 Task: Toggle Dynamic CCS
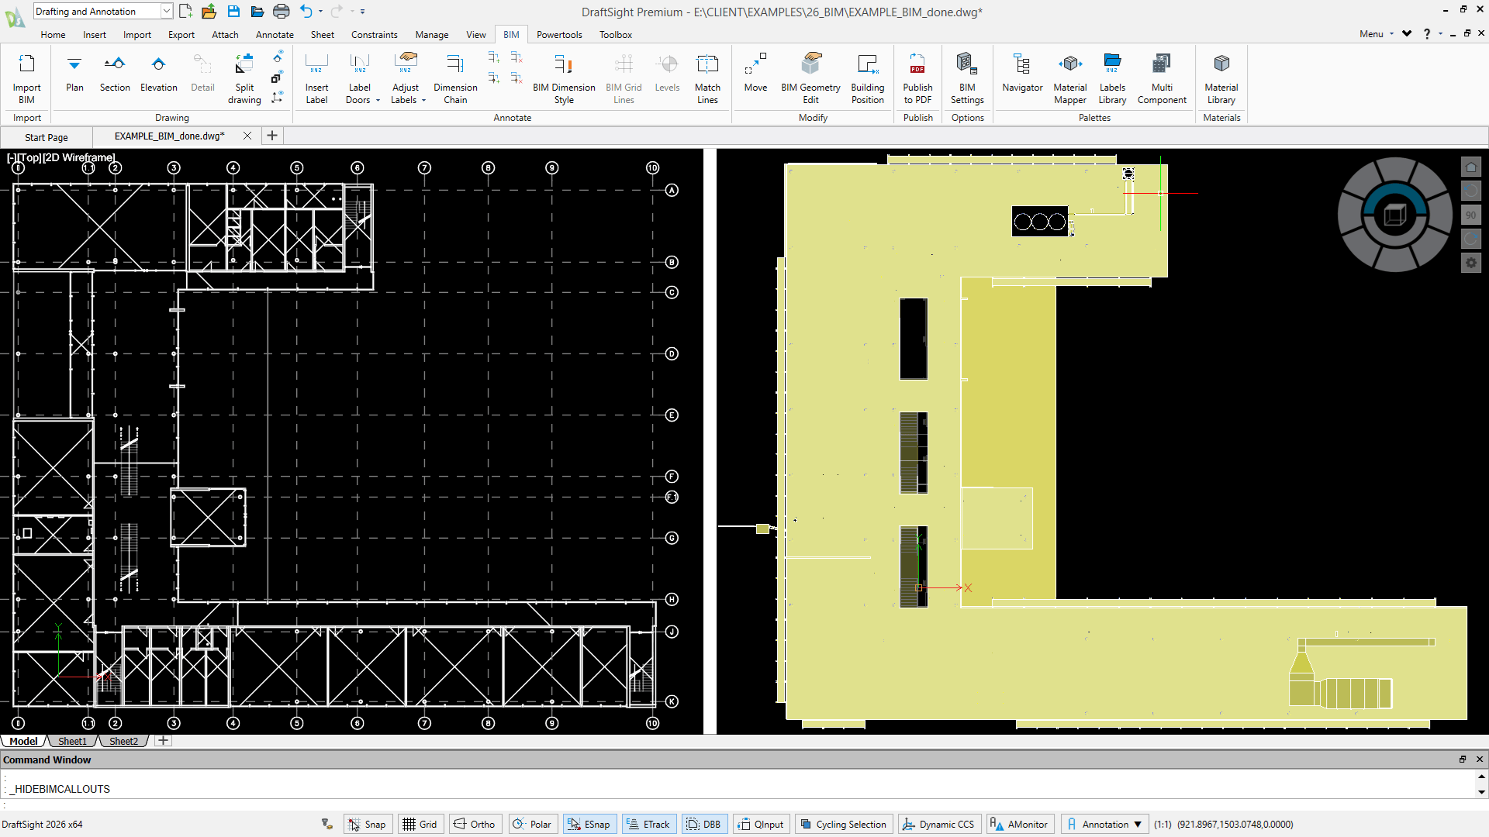938,824
